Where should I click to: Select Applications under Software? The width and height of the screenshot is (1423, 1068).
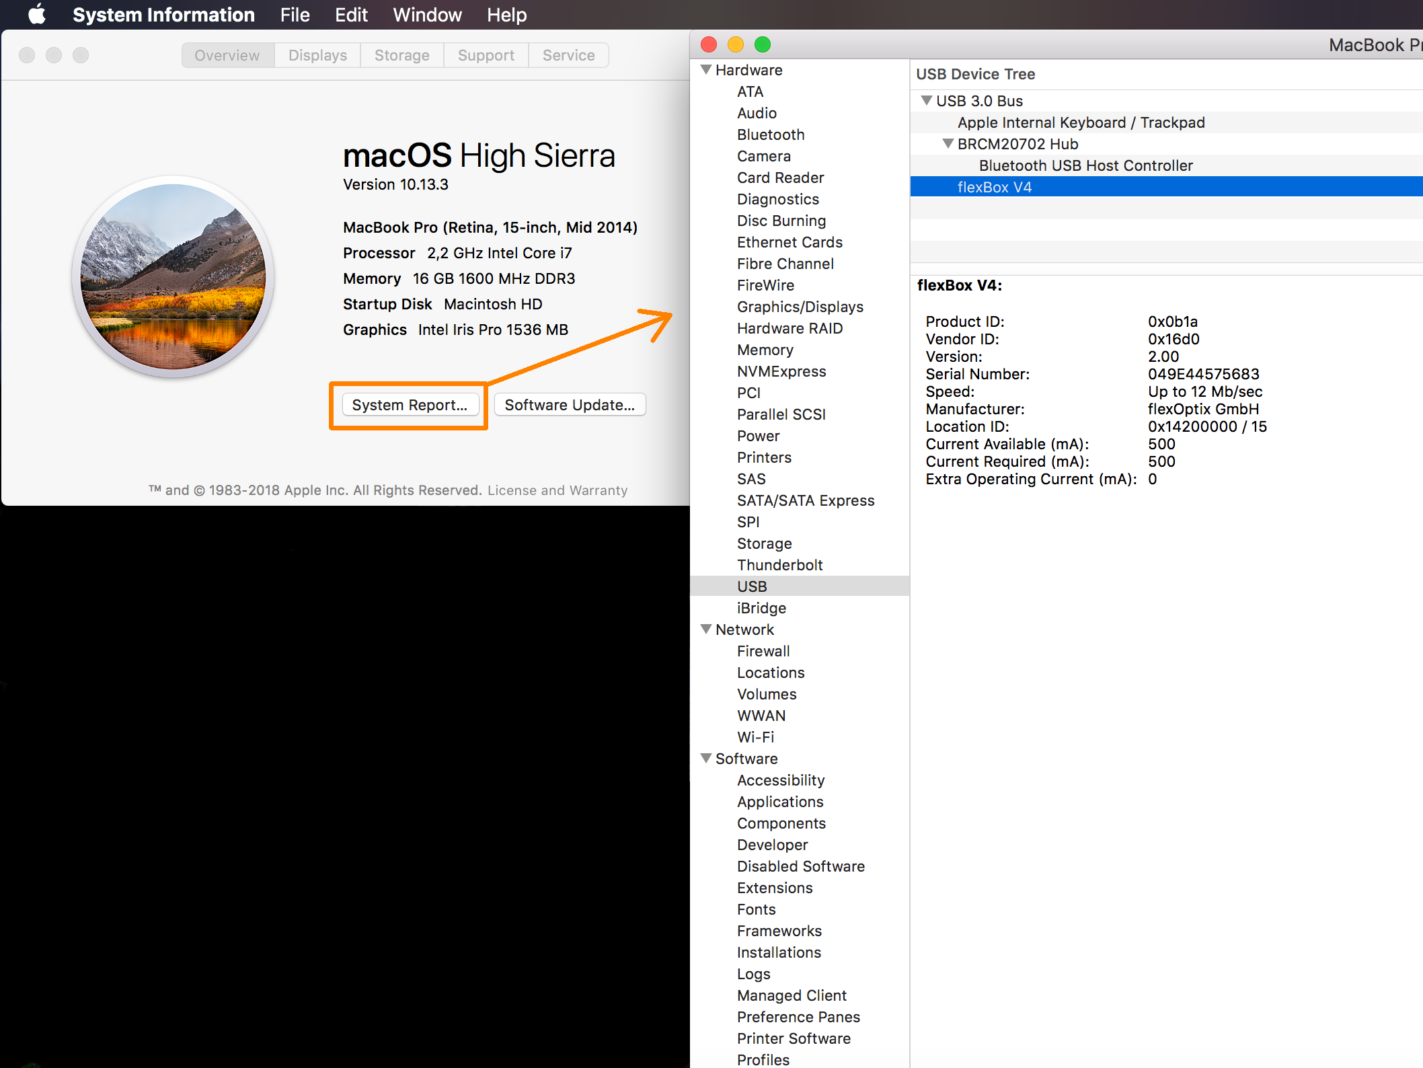pos(780,802)
